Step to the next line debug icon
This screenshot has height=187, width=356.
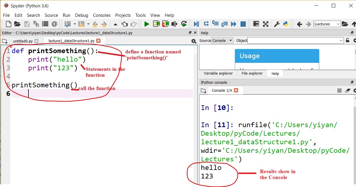pos(206,24)
